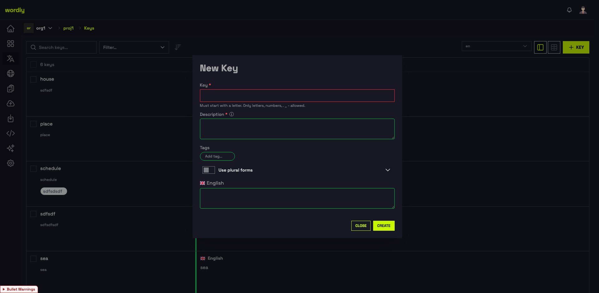Click the wordiy logo
Image resolution: width=599 pixels, height=293 pixels.
pos(15,10)
